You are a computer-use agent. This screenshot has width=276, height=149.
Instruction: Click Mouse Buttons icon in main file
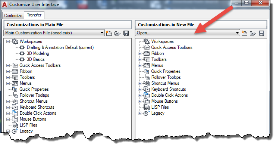15,119
